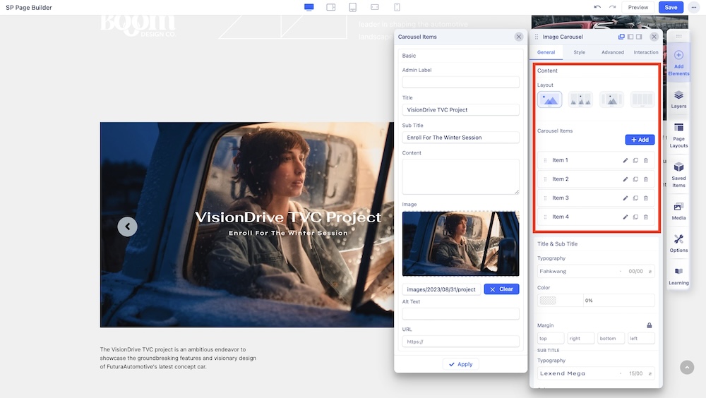Image resolution: width=706 pixels, height=398 pixels.
Task: Toggle the margin lock icon
Action: pos(649,325)
